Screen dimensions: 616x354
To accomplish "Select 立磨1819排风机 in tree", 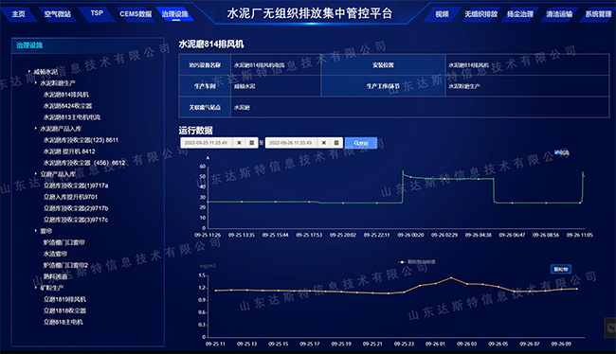I will 64,299.
